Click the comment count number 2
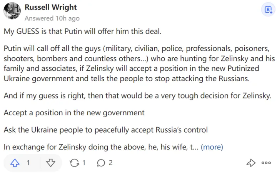277x173 pixels. (110, 163)
